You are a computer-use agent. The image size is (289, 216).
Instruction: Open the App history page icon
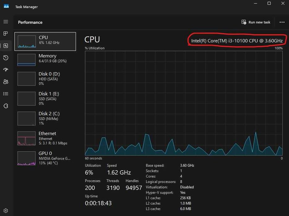(6, 58)
